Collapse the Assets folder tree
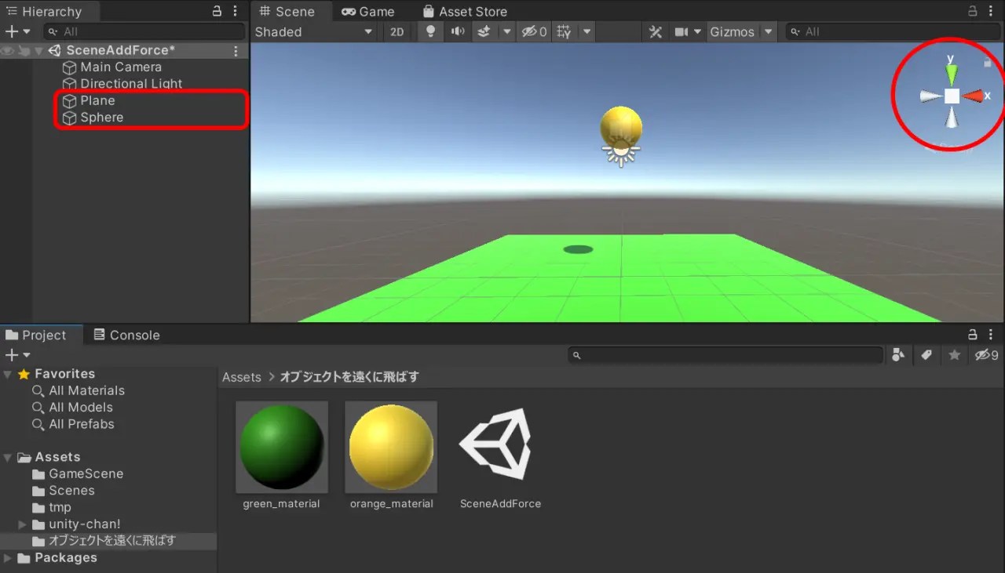 pos(8,457)
